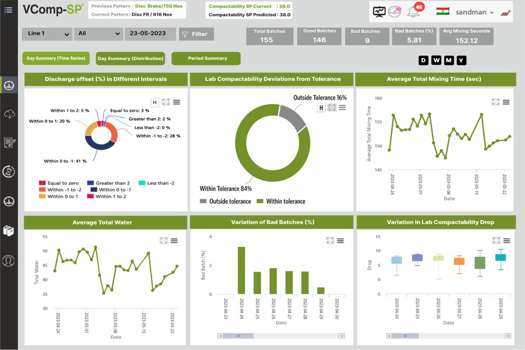Switch to the Period Summary tab

pyautogui.click(x=206, y=58)
